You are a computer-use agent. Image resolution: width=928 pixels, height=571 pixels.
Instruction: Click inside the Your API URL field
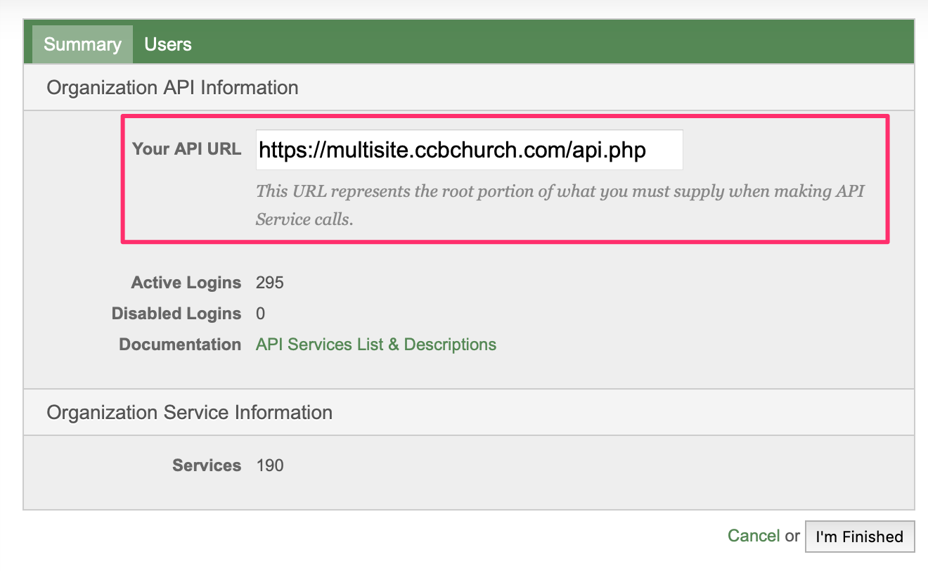coord(469,150)
